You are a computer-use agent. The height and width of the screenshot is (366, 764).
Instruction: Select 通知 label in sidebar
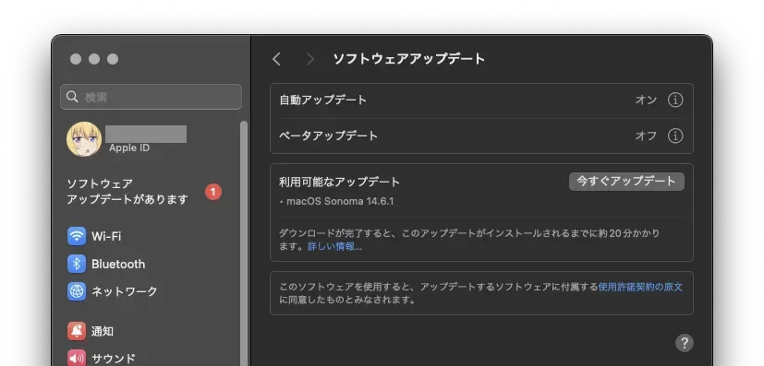[x=103, y=331]
